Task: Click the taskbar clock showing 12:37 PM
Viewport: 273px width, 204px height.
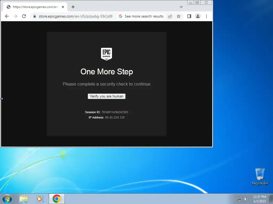Action: 259,199
